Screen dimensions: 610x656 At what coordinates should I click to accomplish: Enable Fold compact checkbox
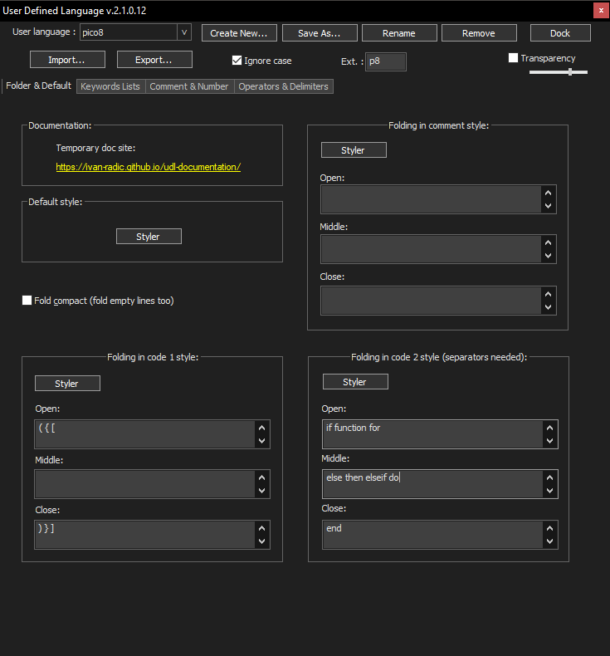tap(27, 301)
